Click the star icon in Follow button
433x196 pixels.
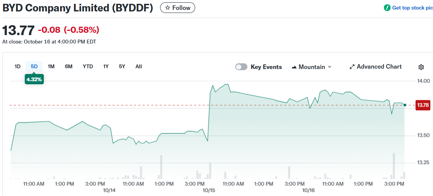[168, 8]
